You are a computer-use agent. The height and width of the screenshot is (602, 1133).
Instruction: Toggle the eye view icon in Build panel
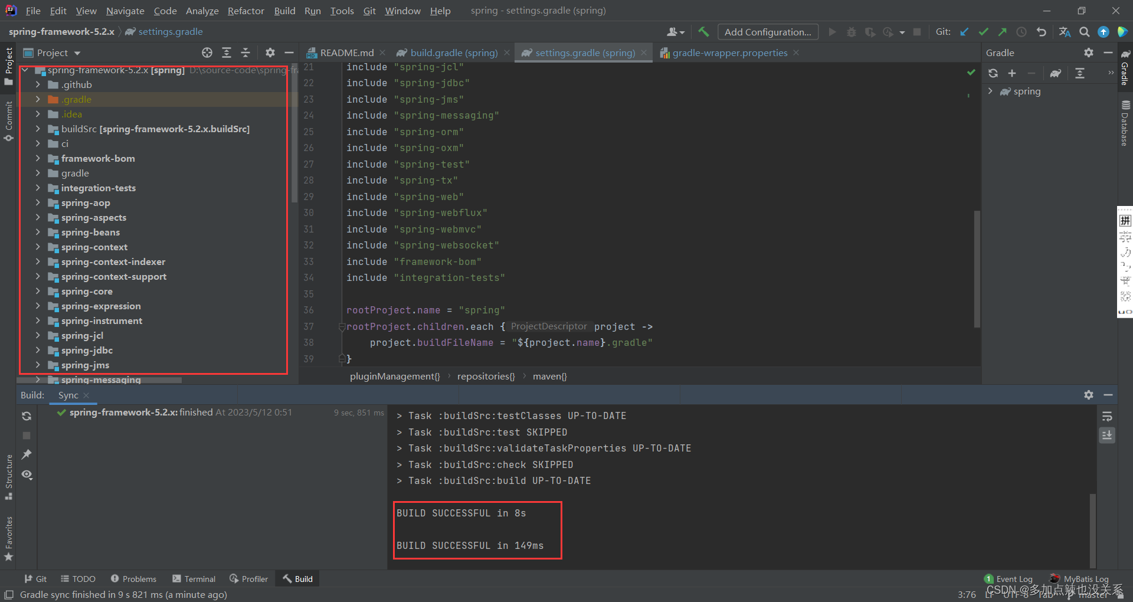27,475
